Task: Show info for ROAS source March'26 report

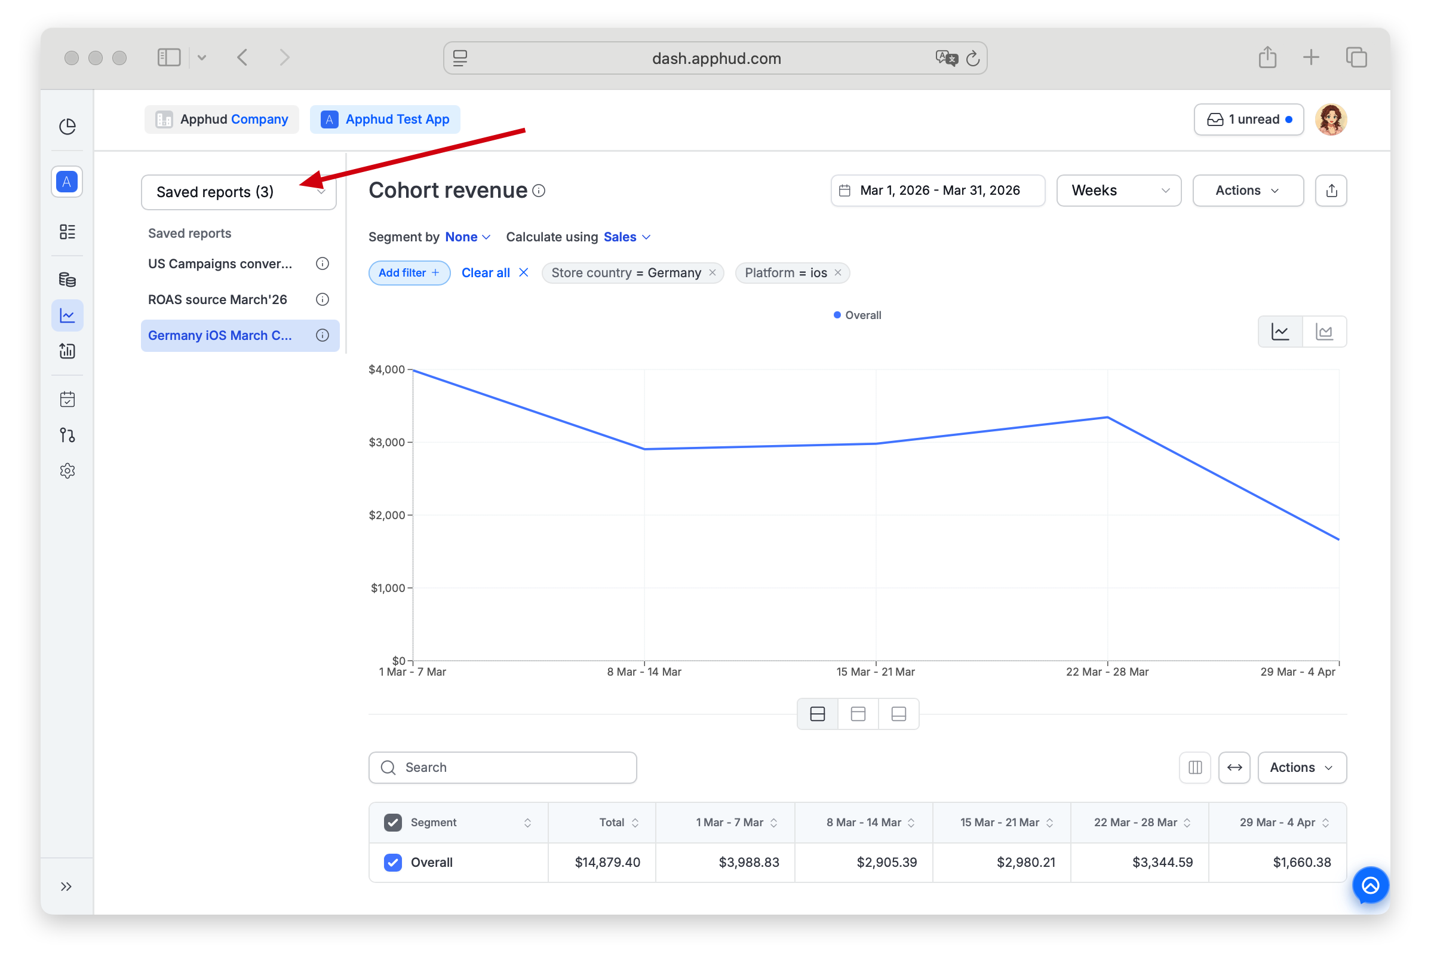Action: pos(322,299)
